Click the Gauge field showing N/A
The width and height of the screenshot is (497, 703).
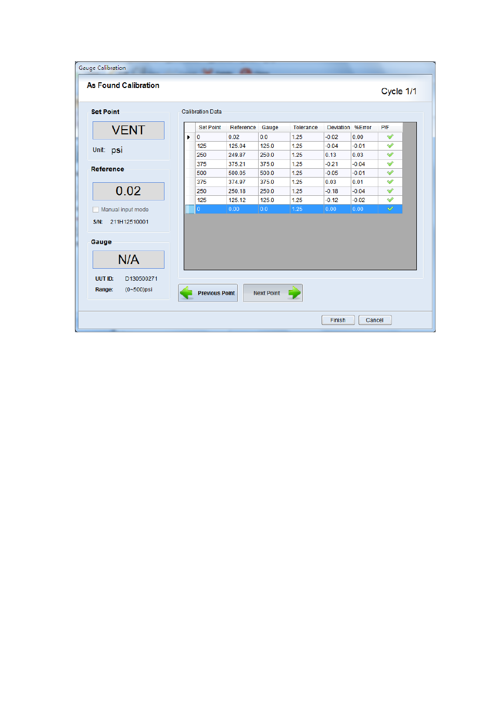pyautogui.click(x=129, y=259)
